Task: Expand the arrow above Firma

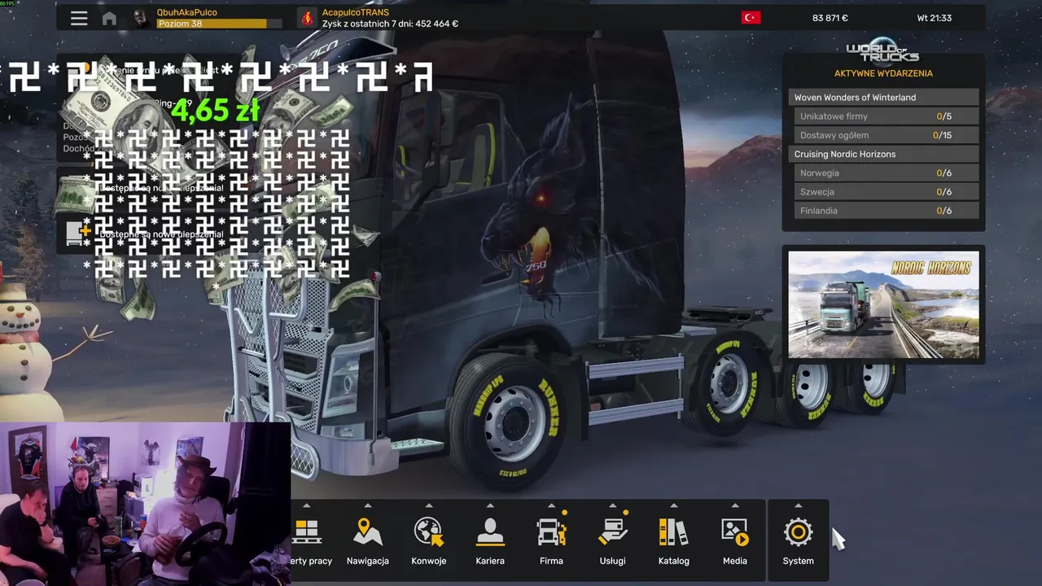Action: (x=551, y=505)
